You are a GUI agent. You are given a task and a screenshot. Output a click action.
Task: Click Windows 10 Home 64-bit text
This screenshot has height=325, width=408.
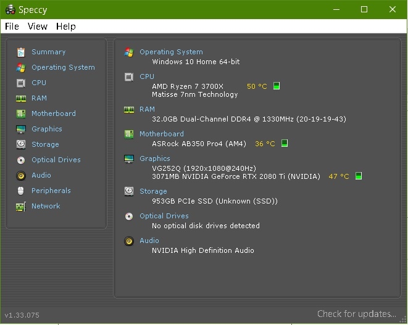point(196,62)
